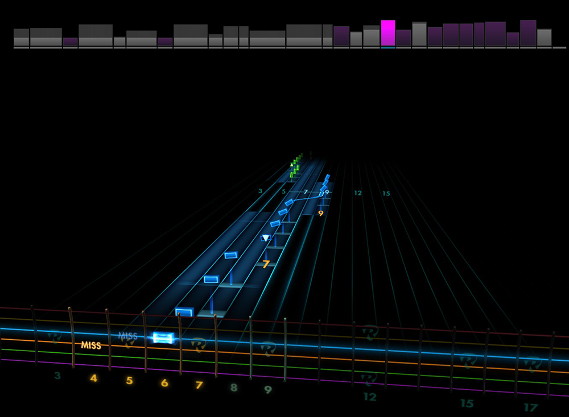This screenshot has height=417, width=569.
Task: Click large fret number 15 below the strings
Action: (x=467, y=403)
